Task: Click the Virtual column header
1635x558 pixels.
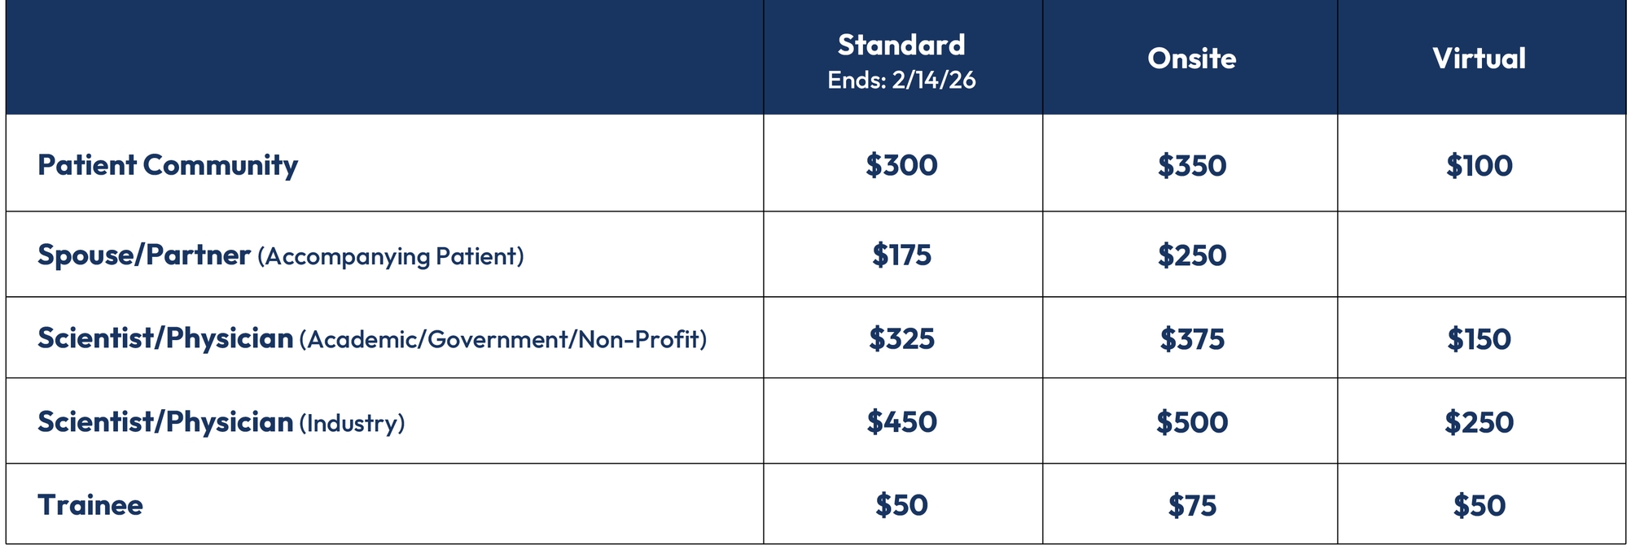Action: tap(1479, 59)
